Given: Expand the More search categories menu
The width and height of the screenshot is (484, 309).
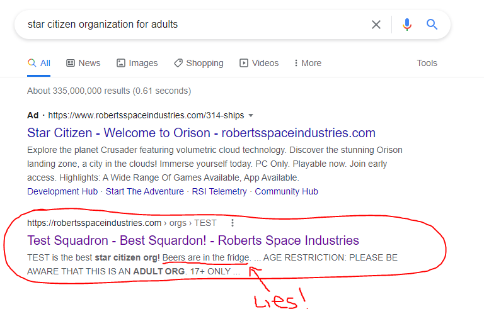Looking at the screenshot, I should (307, 63).
